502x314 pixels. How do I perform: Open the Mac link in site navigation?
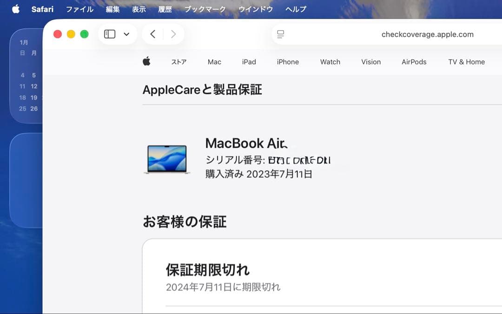(214, 62)
